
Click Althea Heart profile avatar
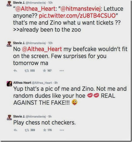click(x=9, y=84)
